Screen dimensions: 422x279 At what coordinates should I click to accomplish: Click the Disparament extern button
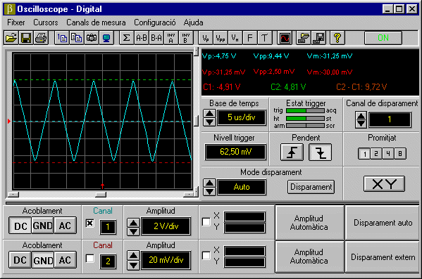tap(382, 257)
